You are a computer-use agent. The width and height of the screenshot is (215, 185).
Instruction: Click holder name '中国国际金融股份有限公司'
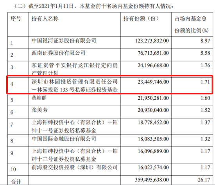click(64, 139)
